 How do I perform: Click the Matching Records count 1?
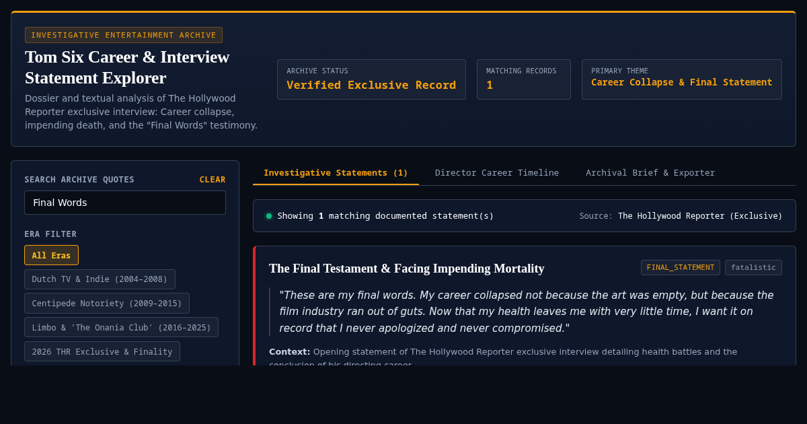pyautogui.click(x=490, y=85)
